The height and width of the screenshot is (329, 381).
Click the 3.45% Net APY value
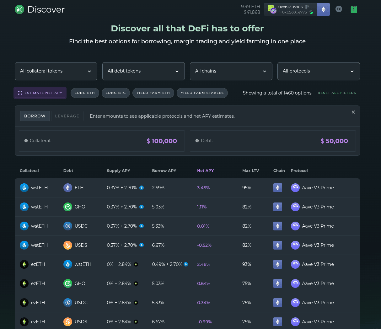(x=203, y=188)
